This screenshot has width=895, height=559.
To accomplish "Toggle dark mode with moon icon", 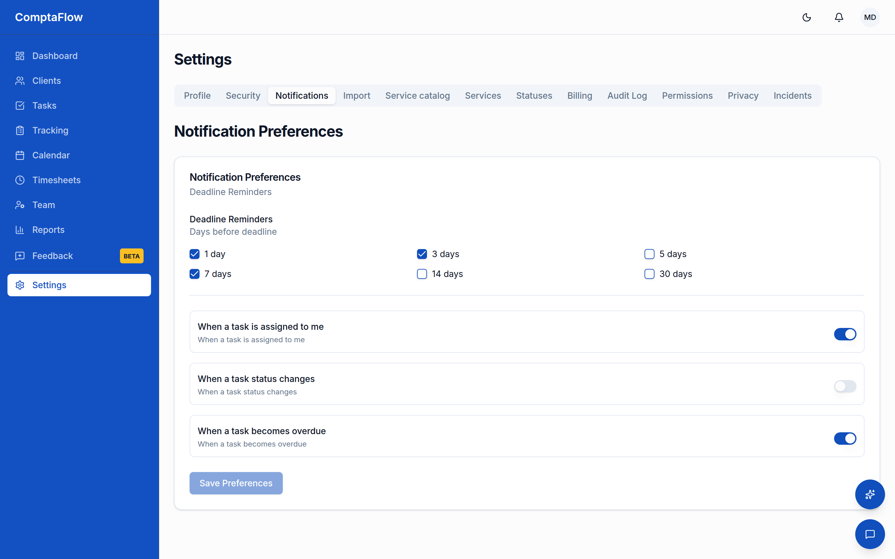I will click(x=807, y=17).
